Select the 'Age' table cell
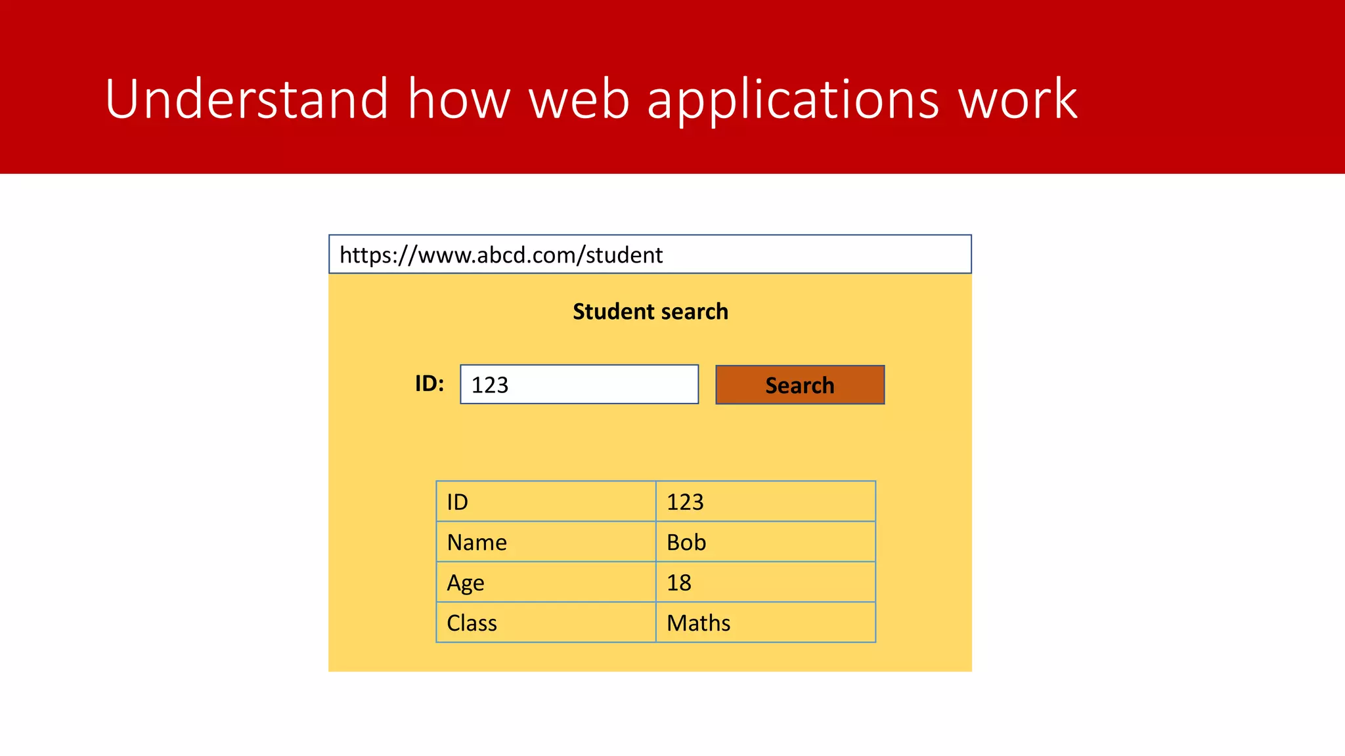1345x756 pixels. click(546, 582)
